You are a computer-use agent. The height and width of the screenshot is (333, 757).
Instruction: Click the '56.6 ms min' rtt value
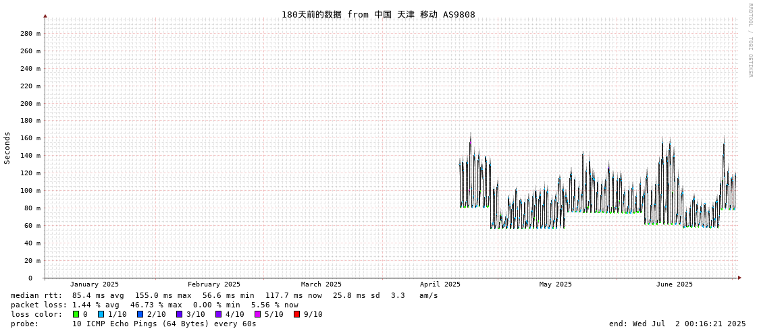point(228,295)
